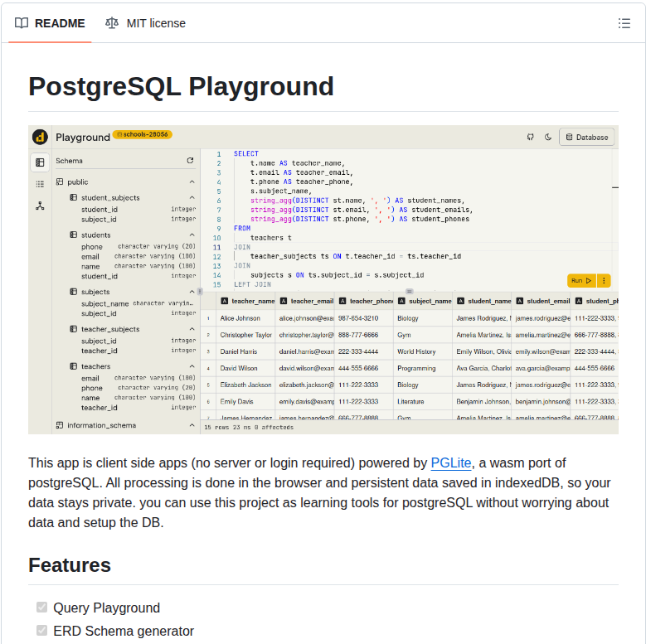Select the David Wilson cell
The height and width of the screenshot is (644, 646).
246,368
